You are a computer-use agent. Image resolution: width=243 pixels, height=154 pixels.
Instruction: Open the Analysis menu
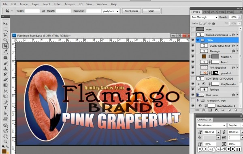click(x=70, y=4)
